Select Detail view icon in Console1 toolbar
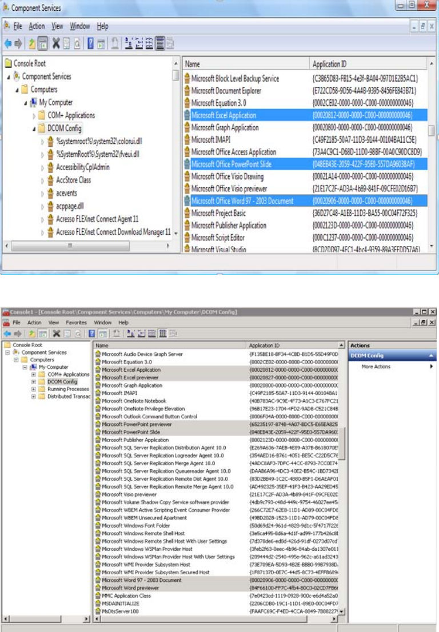The image size is (439, 632). coord(163,334)
